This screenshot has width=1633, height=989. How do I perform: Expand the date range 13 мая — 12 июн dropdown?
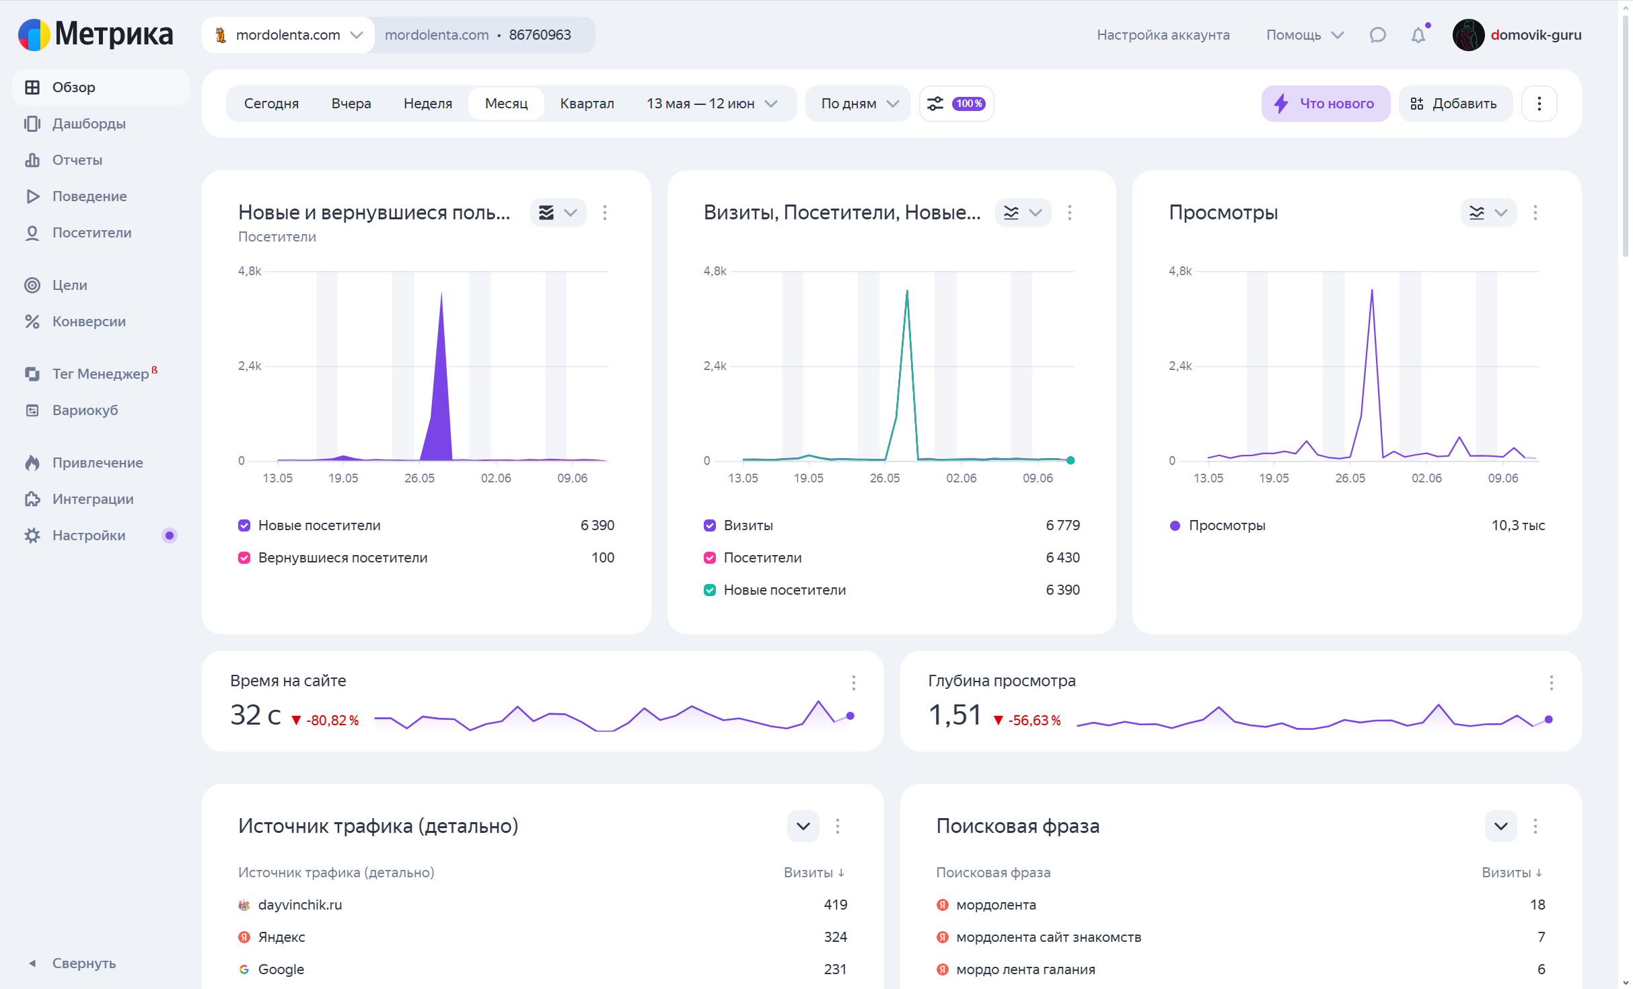click(711, 104)
